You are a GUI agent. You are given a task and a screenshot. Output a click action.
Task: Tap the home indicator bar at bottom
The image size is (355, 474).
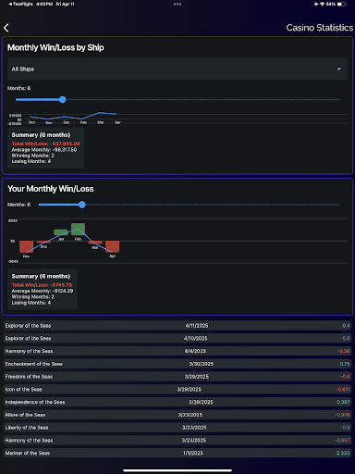[177, 470]
